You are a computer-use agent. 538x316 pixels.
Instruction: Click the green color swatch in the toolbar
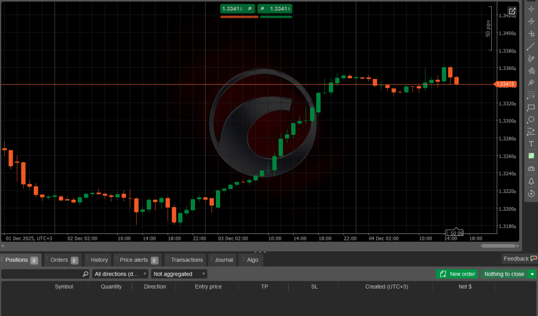pyautogui.click(x=531, y=156)
